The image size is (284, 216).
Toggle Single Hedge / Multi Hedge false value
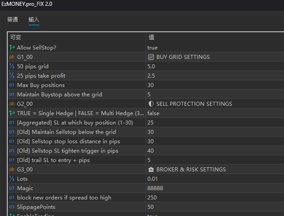click(x=153, y=113)
